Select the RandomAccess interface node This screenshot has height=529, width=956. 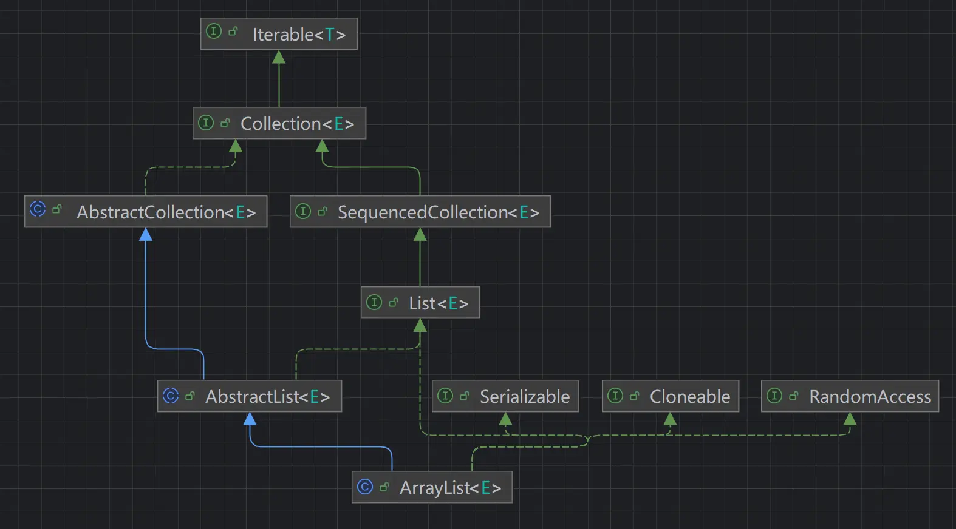point(850,396)
